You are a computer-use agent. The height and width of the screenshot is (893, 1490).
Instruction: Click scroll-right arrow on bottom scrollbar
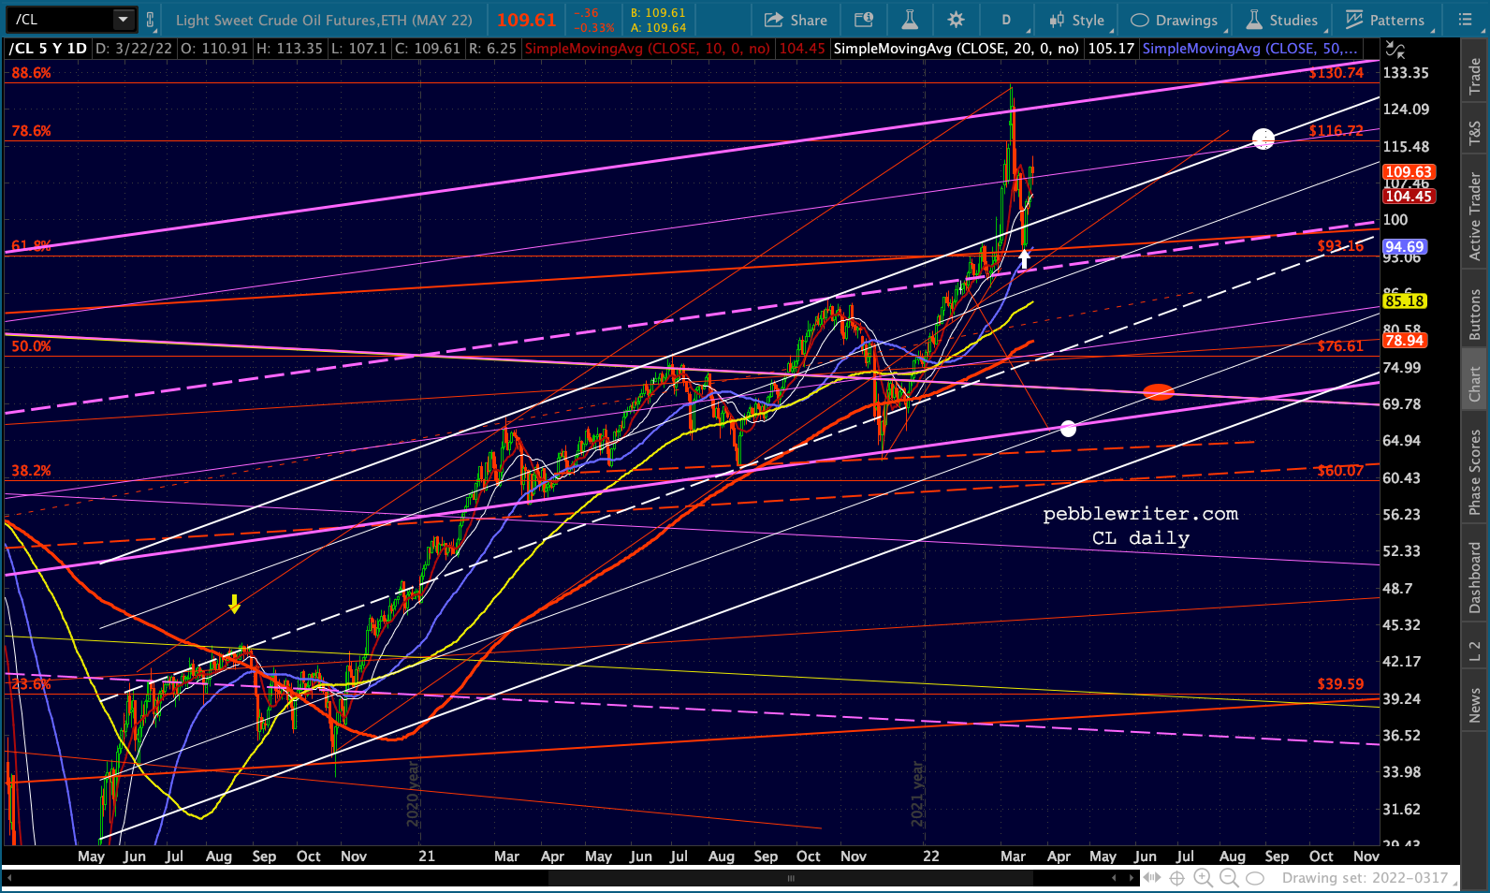pyautogui.click(x=1132, y=878)
